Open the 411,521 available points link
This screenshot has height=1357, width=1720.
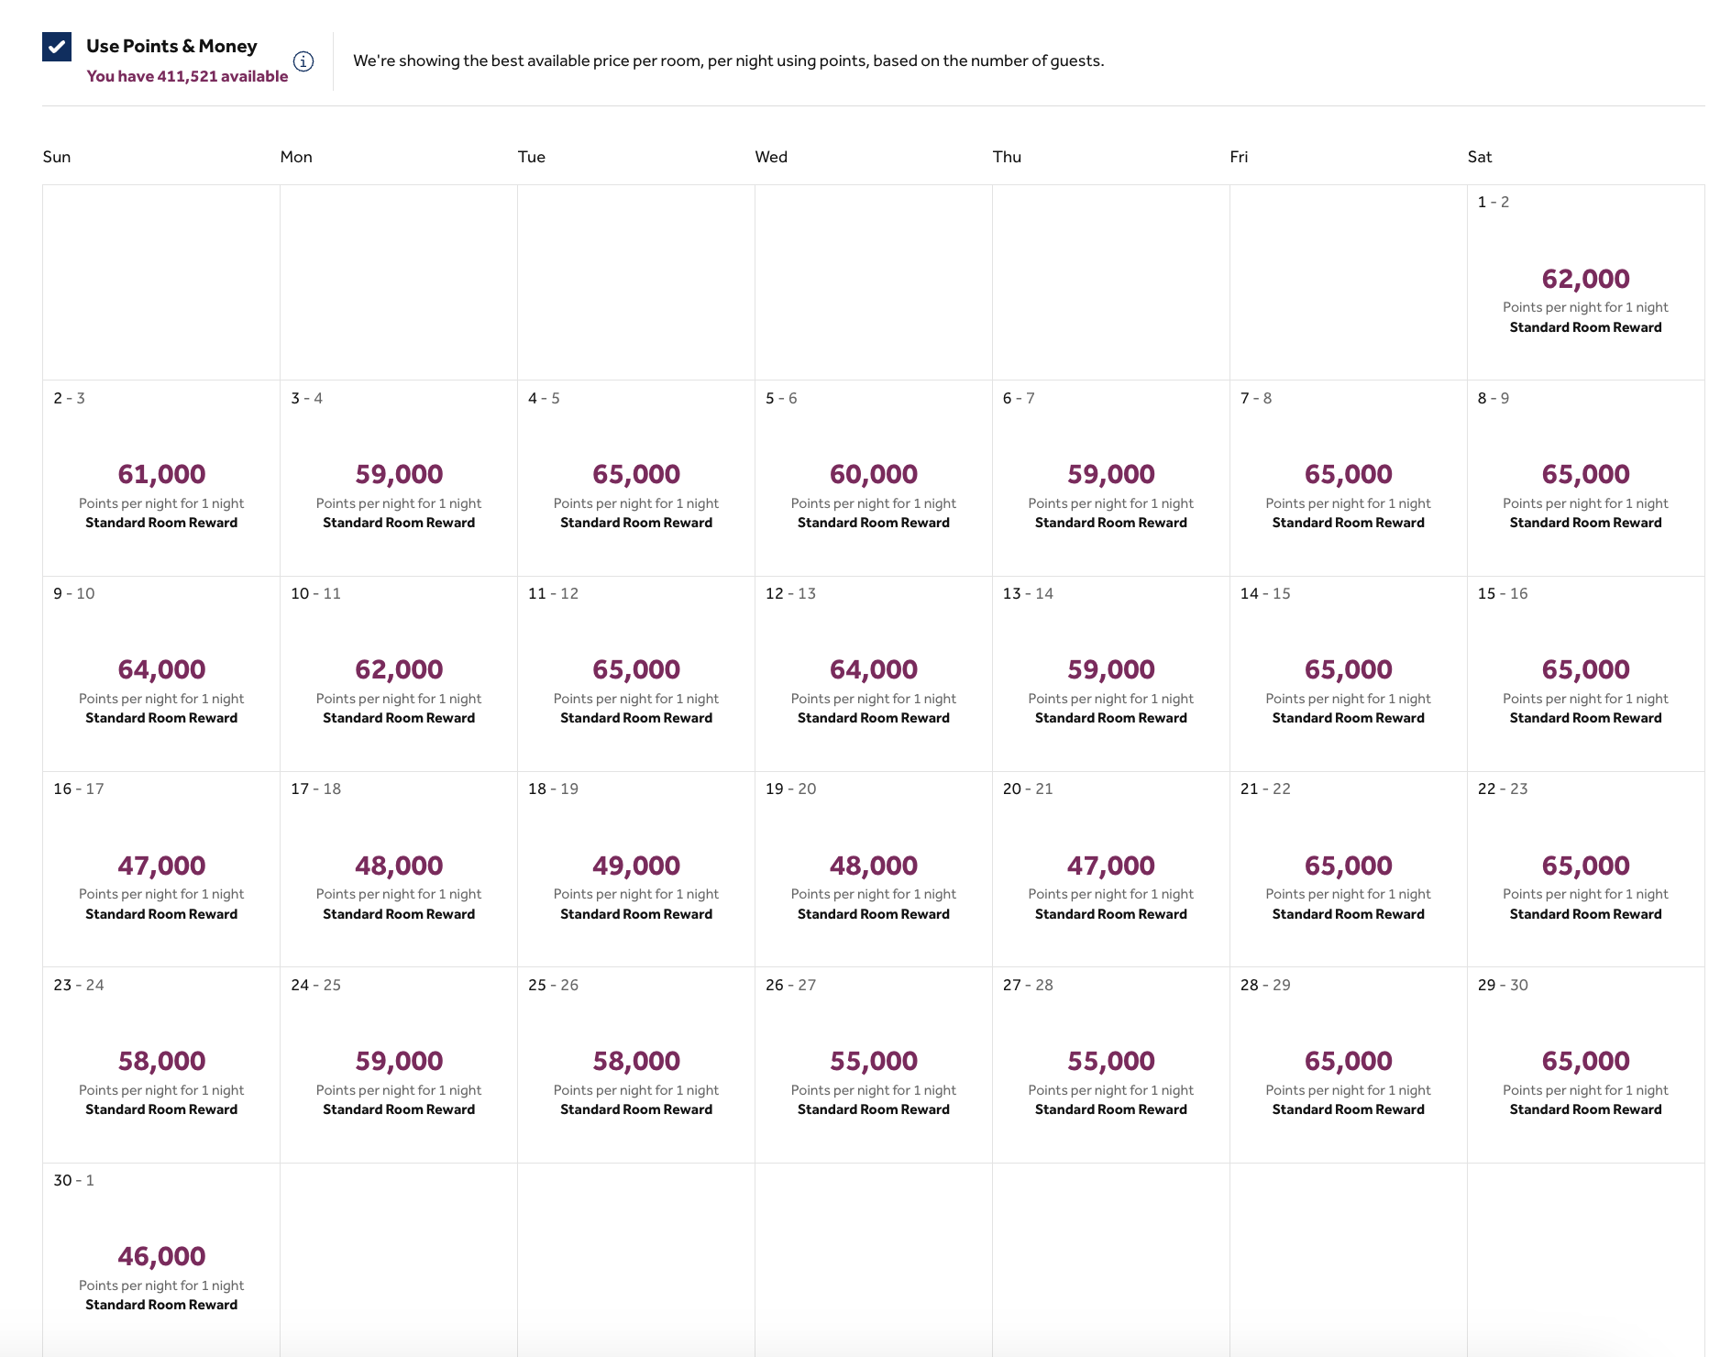click(187, 77)
